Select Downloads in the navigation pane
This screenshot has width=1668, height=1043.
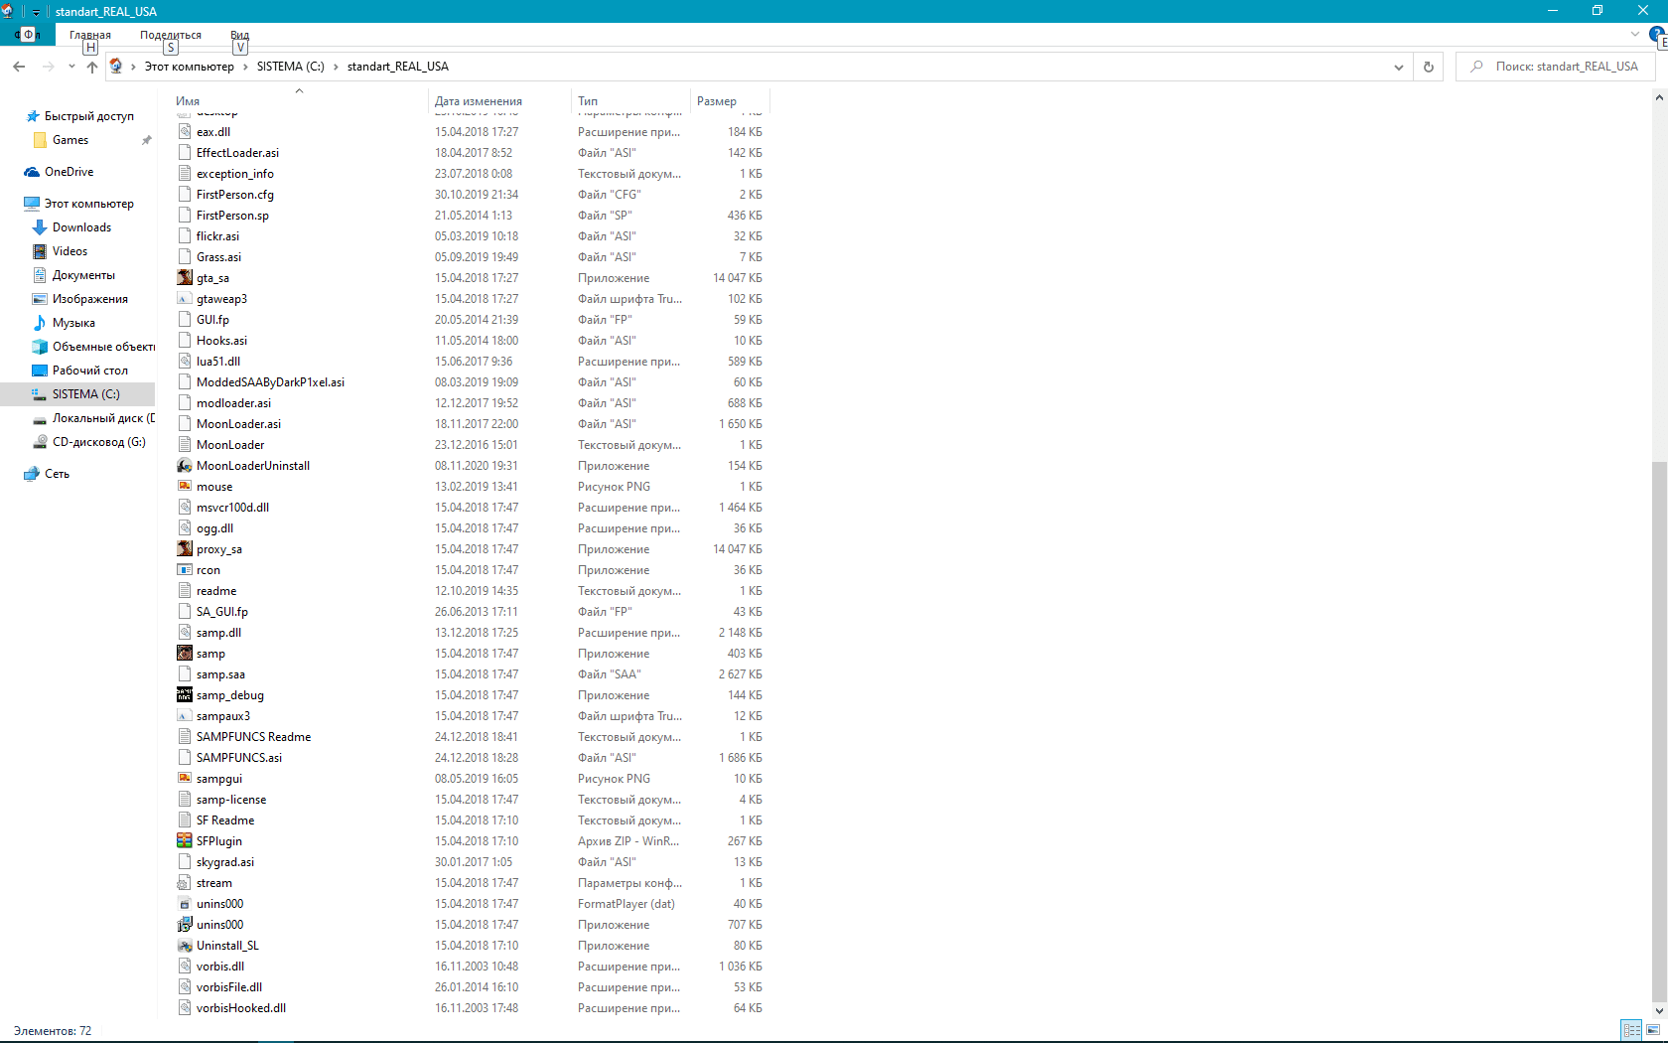tap(81, 227)
